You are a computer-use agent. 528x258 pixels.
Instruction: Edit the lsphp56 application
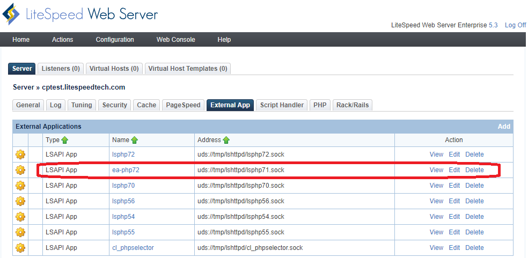coord(454,201)
